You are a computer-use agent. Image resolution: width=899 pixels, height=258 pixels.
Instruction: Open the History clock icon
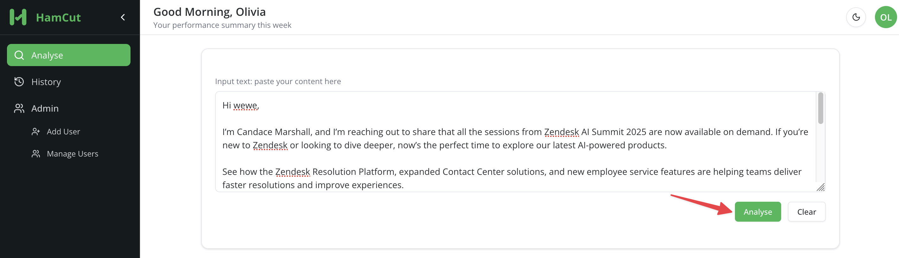click(x=19, y=82)
